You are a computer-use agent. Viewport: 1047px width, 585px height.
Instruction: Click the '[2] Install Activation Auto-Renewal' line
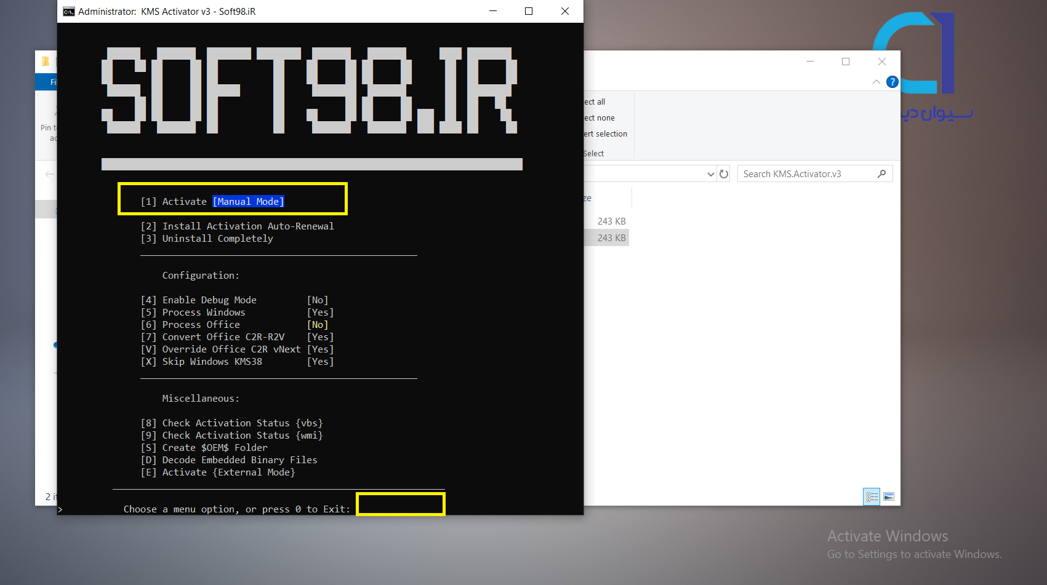238,226
